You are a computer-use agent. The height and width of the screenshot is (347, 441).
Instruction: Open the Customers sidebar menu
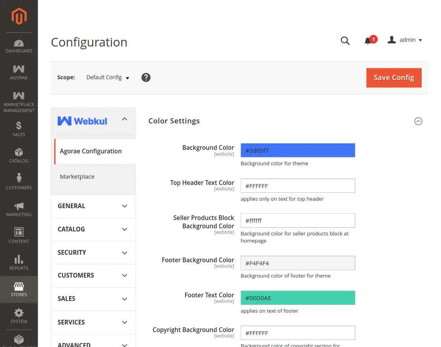tap(19, 182)
